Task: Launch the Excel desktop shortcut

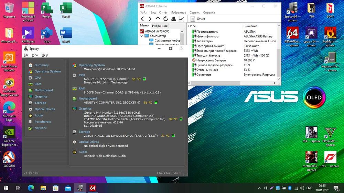Action: tap(66, 10)
